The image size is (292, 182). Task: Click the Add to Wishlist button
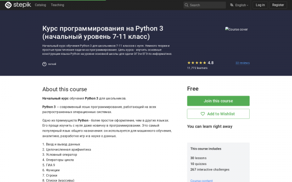(218, 114)
